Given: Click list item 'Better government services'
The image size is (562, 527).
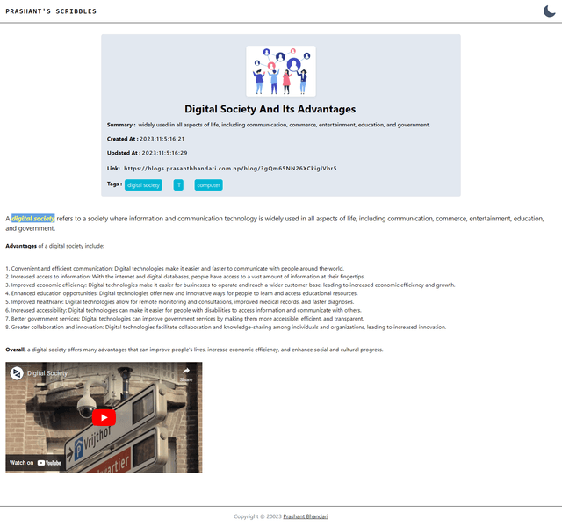Looking at the screenshot, I should (x=184, y=319).
